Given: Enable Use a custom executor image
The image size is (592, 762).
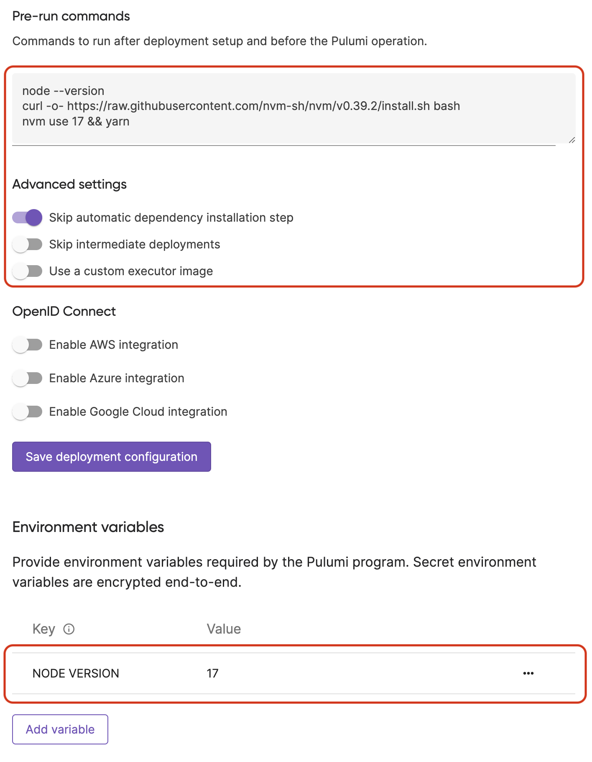Looking at the screenshot, I should 27,271.
